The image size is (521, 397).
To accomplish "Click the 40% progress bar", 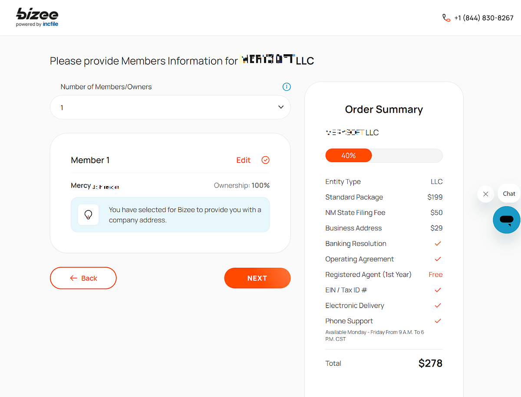I will [x=384, y=155].
